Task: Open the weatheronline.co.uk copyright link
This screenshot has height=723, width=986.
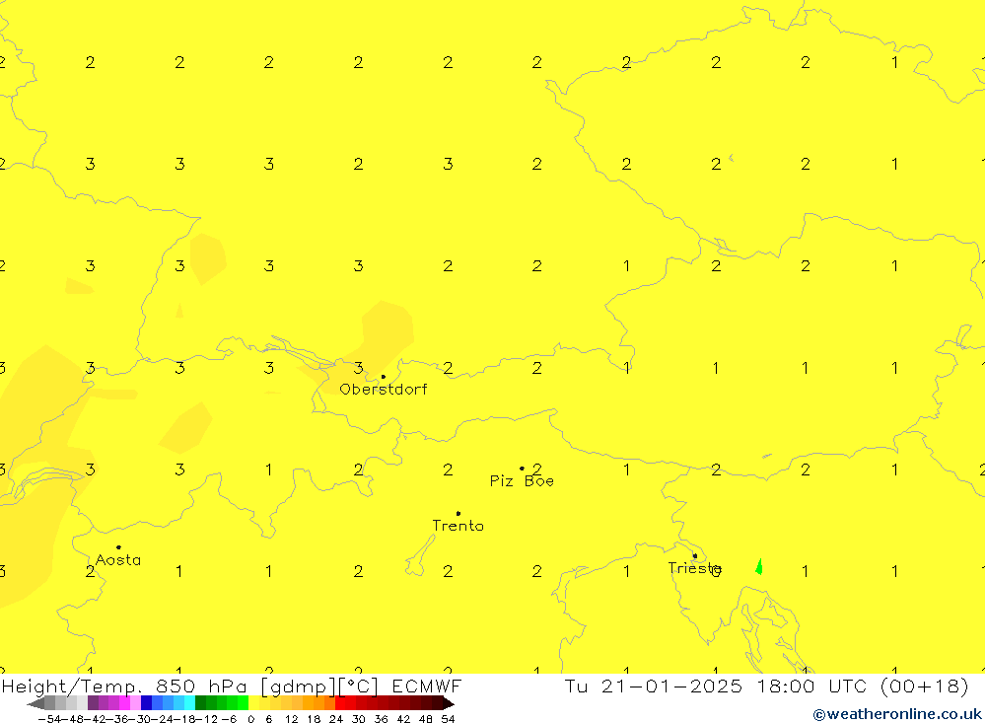Action: pos(897,714)
